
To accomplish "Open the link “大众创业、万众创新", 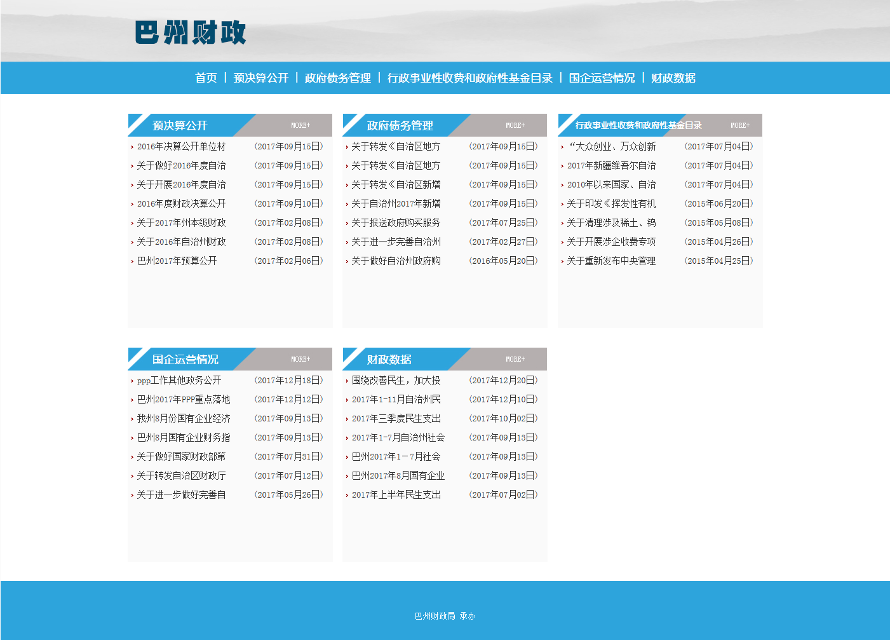I will click(x=611, y=147).
